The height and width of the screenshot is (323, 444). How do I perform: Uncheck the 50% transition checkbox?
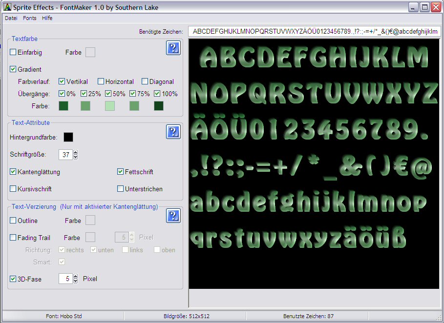click(108, 94)
